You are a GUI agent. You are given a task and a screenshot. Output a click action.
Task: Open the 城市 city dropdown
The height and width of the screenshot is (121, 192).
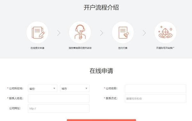tap(75, 88)
